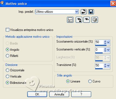Click the Scostamento orizzontale blue slider bar
Image resolution: width=116 pixels, height=99 pixels.
[x=101, y=45]
